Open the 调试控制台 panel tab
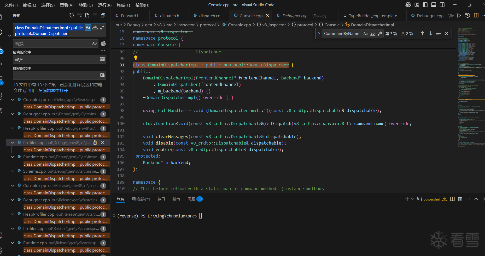 pyautogui.click(x=141, y=199)
